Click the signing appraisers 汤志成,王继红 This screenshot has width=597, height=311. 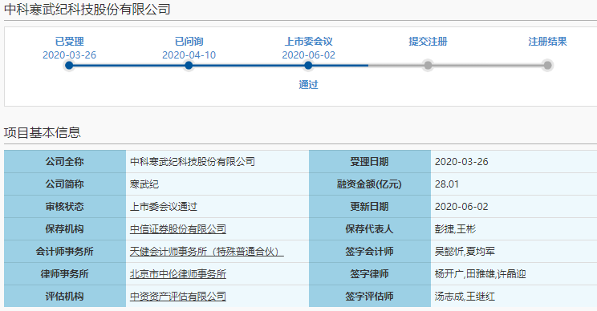point(465,297)
